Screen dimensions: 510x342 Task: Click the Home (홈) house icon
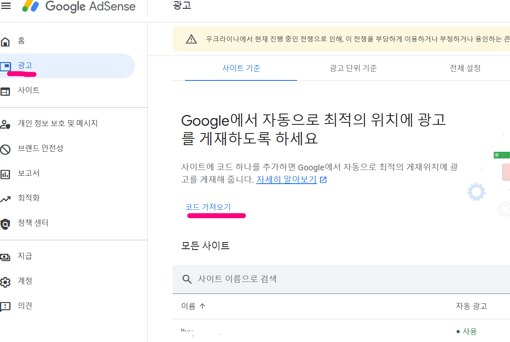5,41
